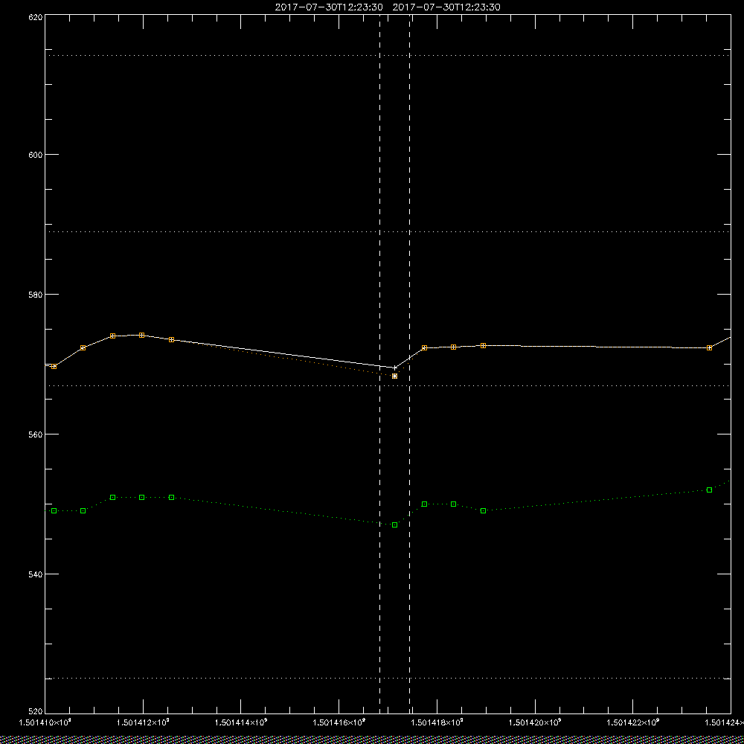Click the right timestamp in the plot title
This screenshot has width=744, height=744.
click(x=446, y=7)
